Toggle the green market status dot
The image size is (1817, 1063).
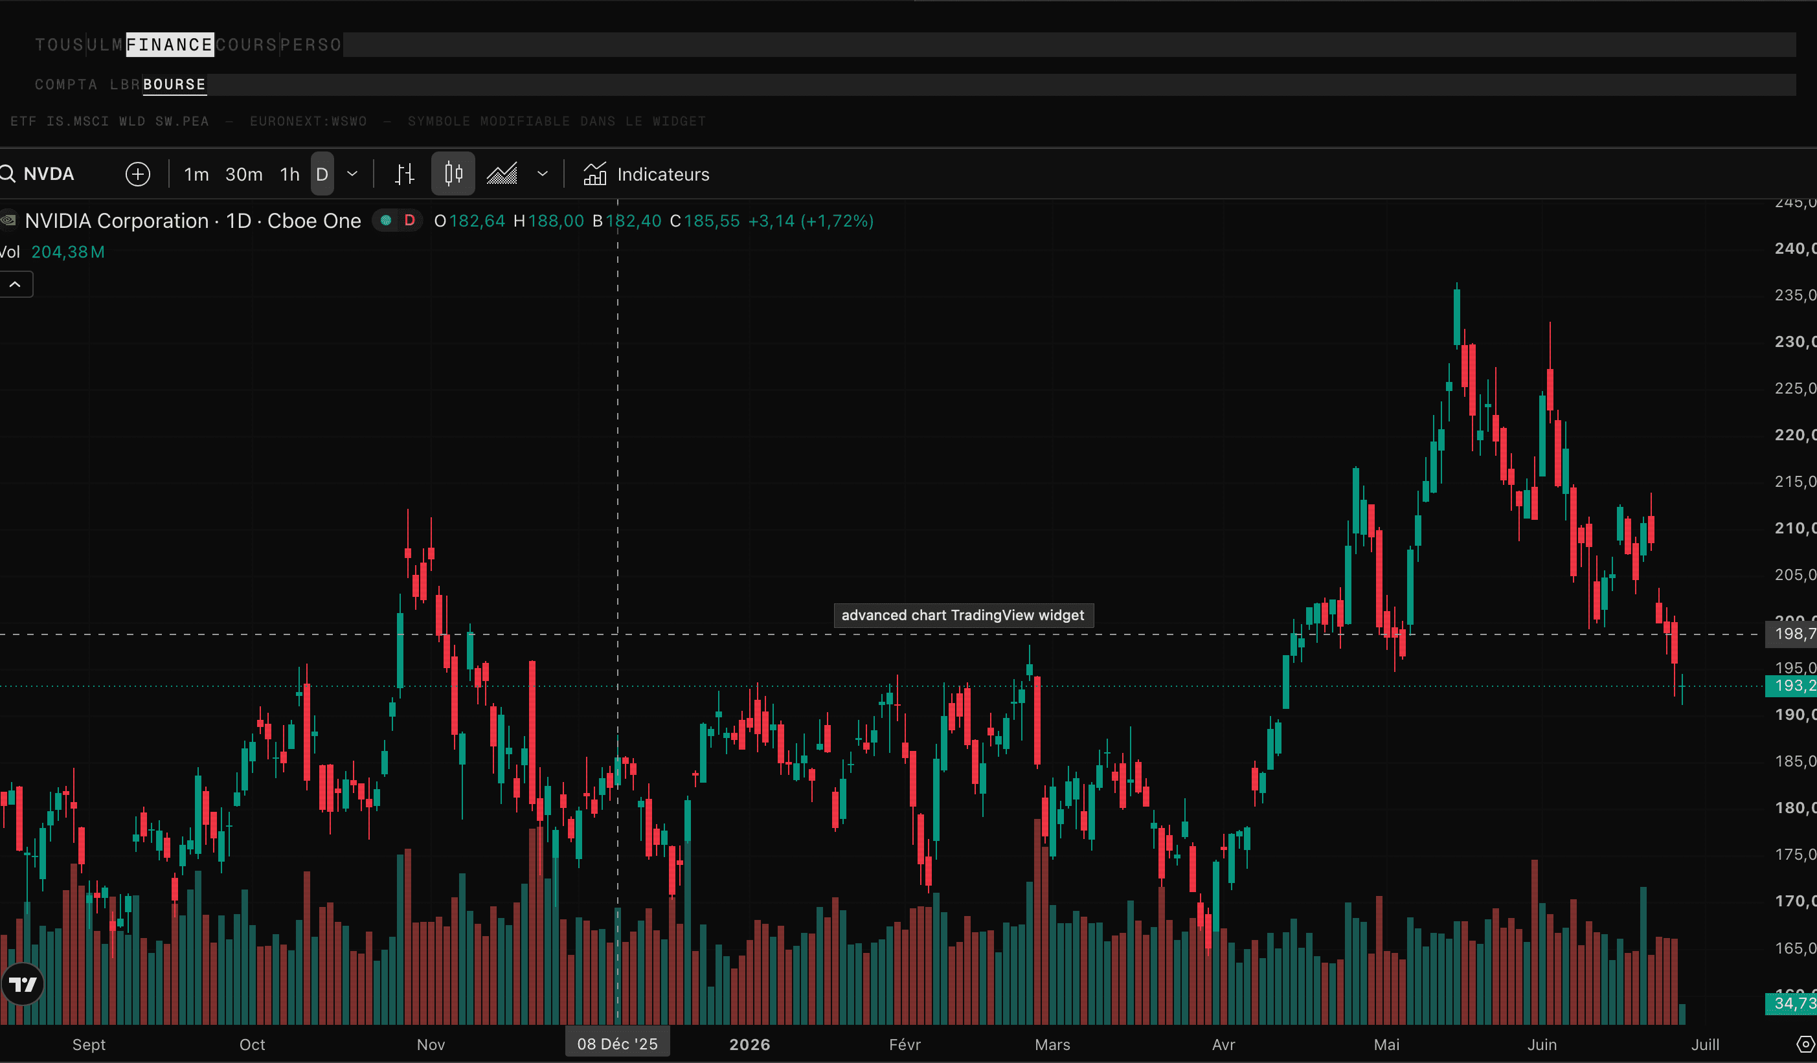pyautogui.click(x=386, y=221)
